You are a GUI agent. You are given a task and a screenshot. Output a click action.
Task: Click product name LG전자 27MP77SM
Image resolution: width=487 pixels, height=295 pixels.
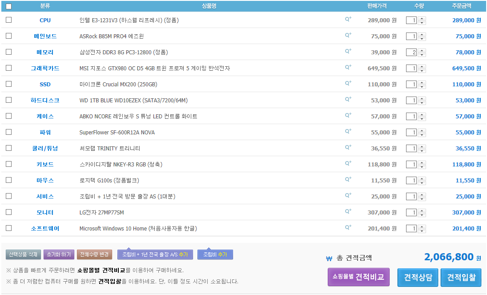(x=101, y=212)
